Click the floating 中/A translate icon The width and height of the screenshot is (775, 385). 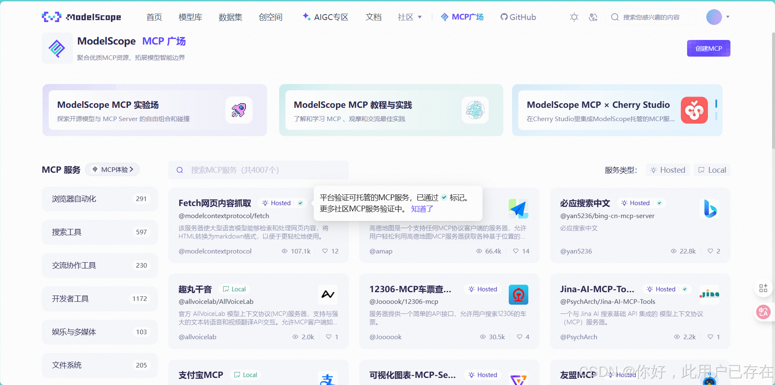pos(763,312)
